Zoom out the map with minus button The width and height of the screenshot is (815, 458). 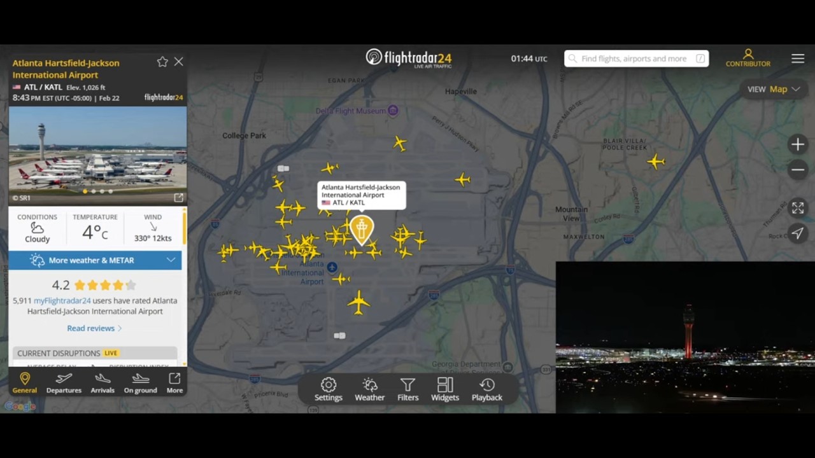click(x=798, y=170)
